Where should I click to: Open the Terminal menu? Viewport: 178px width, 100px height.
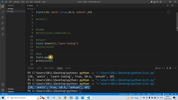click(38, 2)
